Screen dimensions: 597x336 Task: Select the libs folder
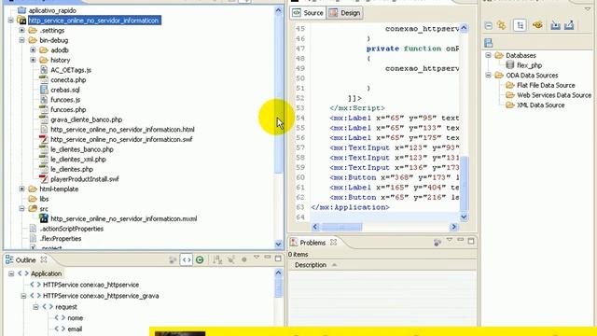(44, 199)
